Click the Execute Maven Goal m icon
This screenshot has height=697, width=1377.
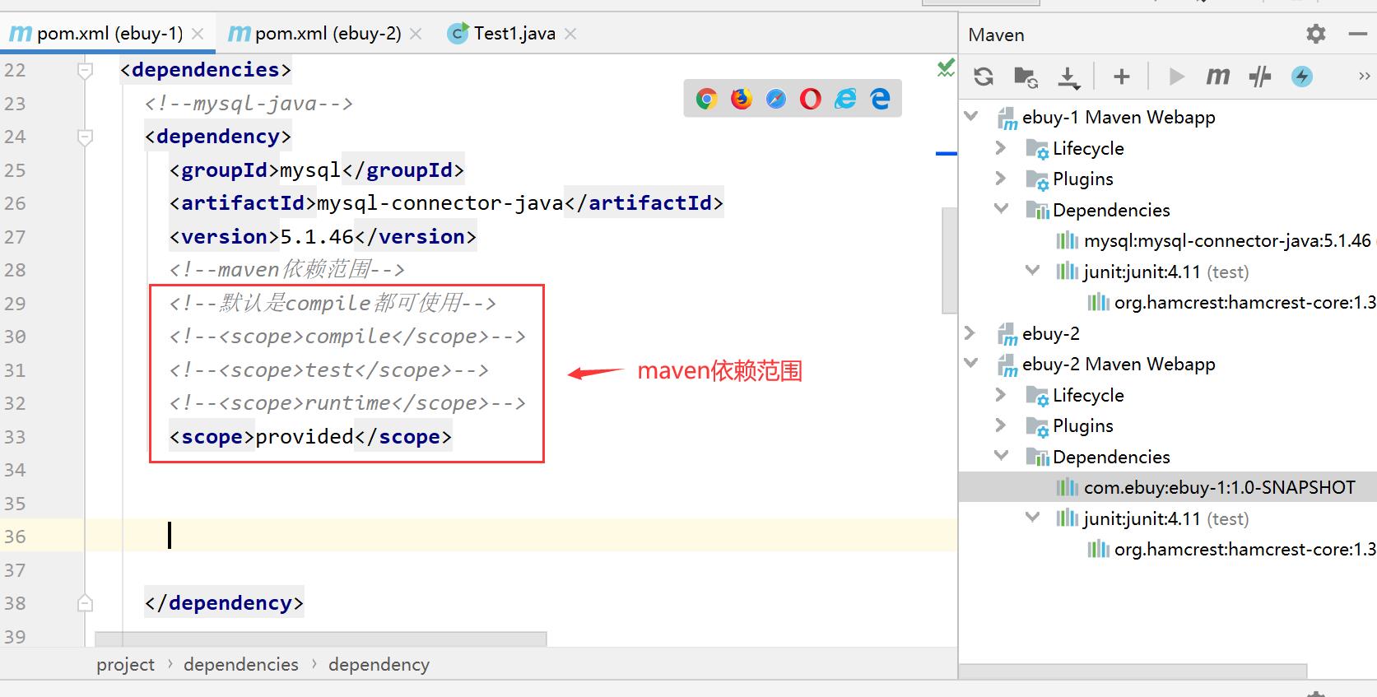click(x=1217, y=77)
